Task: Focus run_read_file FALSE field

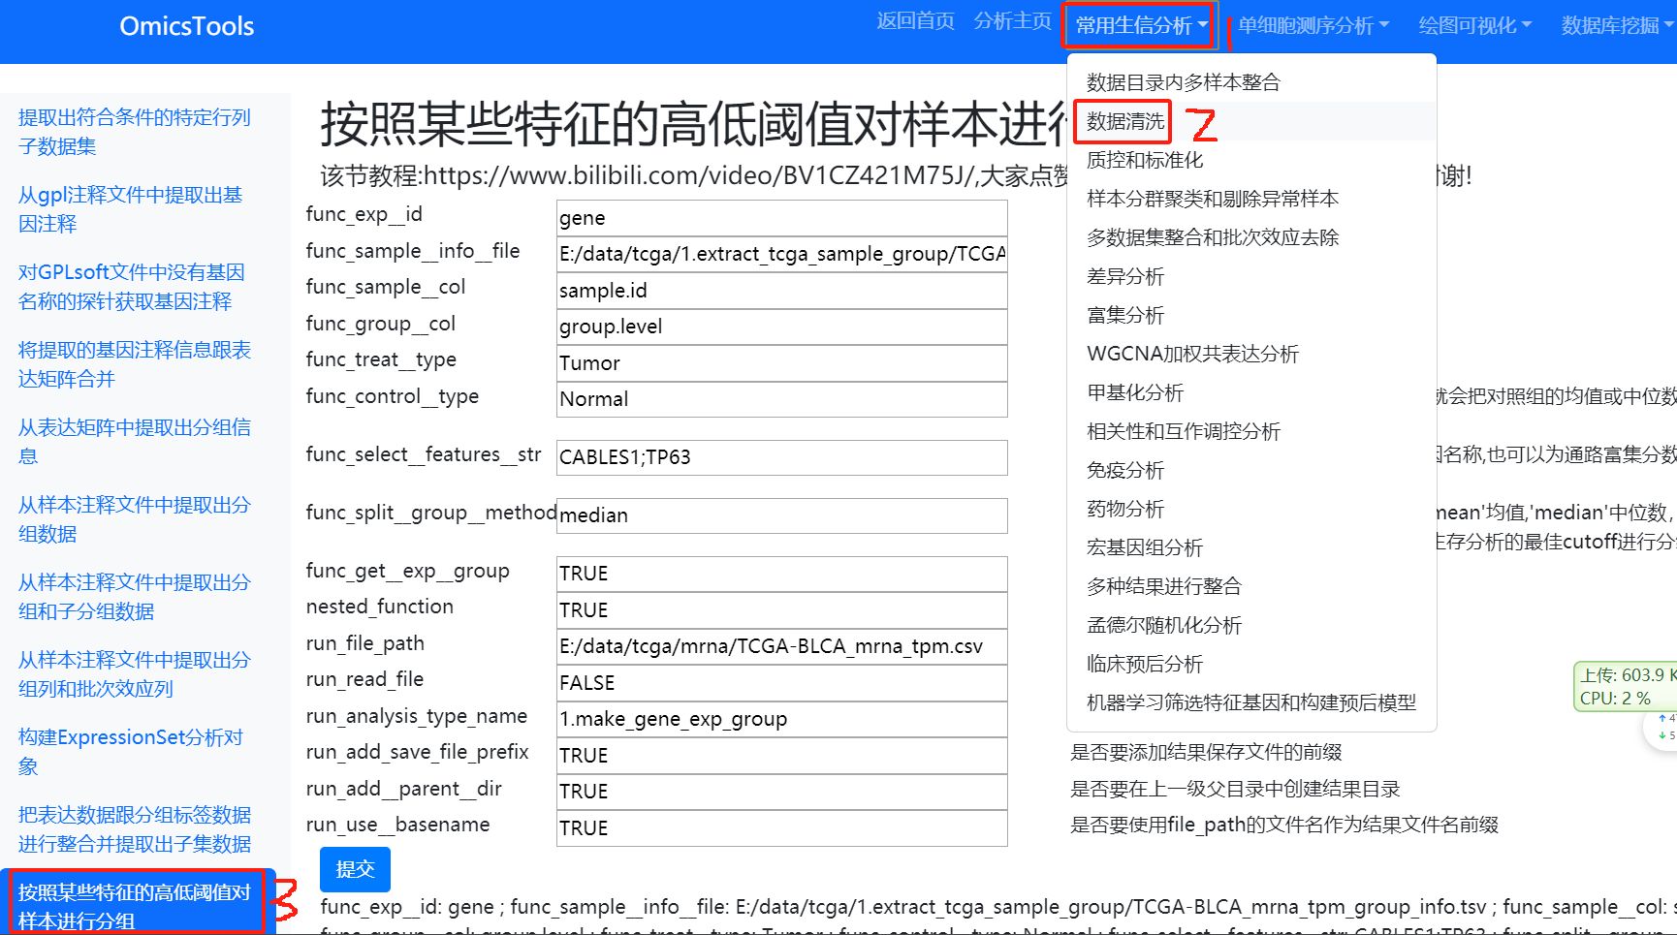Action: coord(781,683)
